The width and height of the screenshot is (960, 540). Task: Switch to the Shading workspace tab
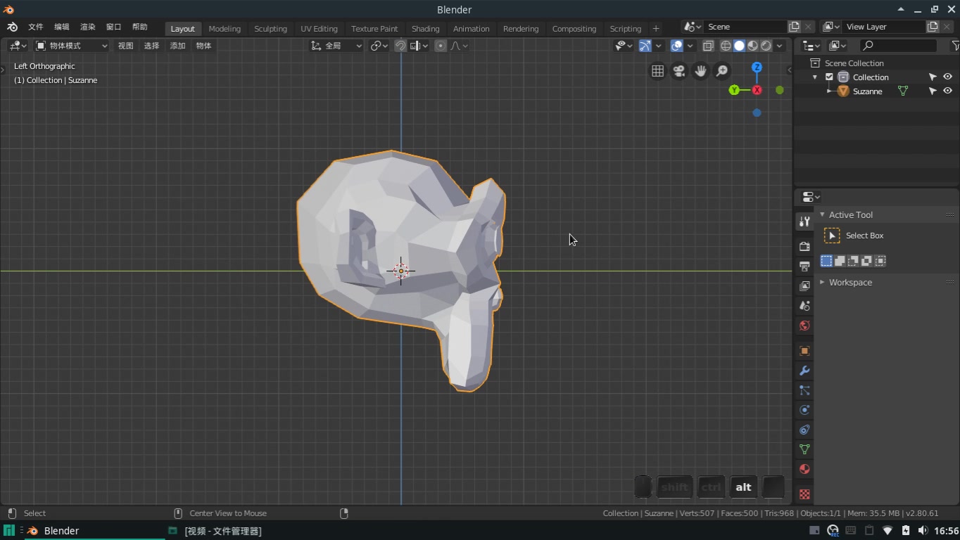425,29
